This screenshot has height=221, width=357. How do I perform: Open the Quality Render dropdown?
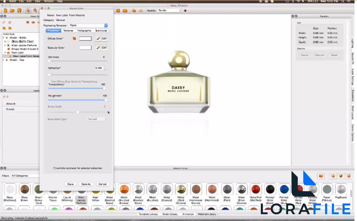169,10
